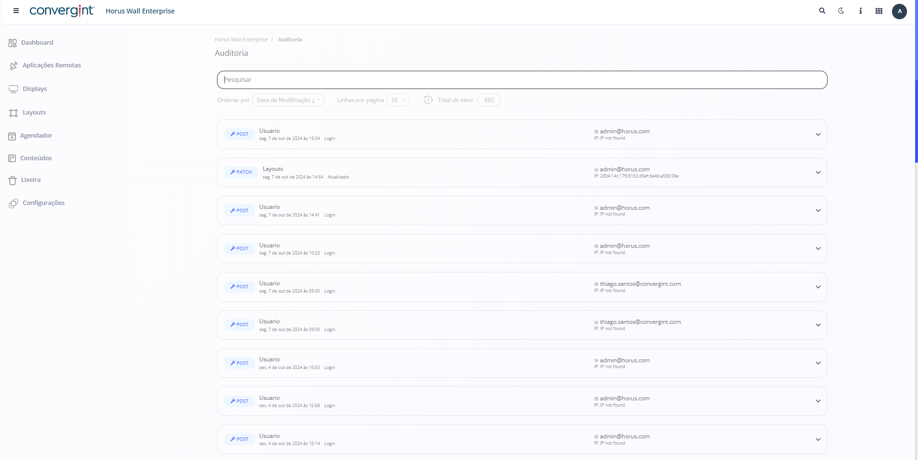Click the hamburger menu icon
The width and height of the screenshot is (918, 460).
(16, 11)
